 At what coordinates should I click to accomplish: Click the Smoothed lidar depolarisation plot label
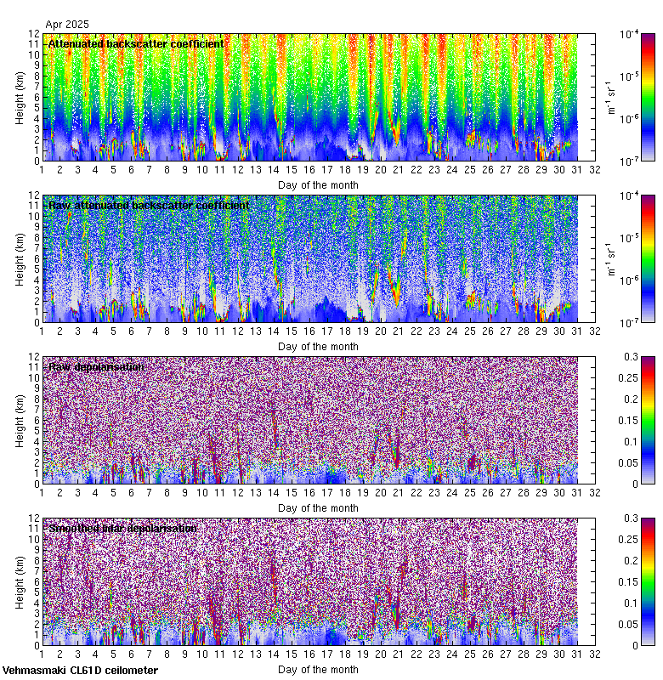(x=123, y=528)
